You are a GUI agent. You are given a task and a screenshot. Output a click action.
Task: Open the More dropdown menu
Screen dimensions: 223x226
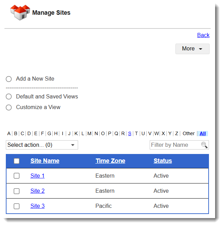192,49
